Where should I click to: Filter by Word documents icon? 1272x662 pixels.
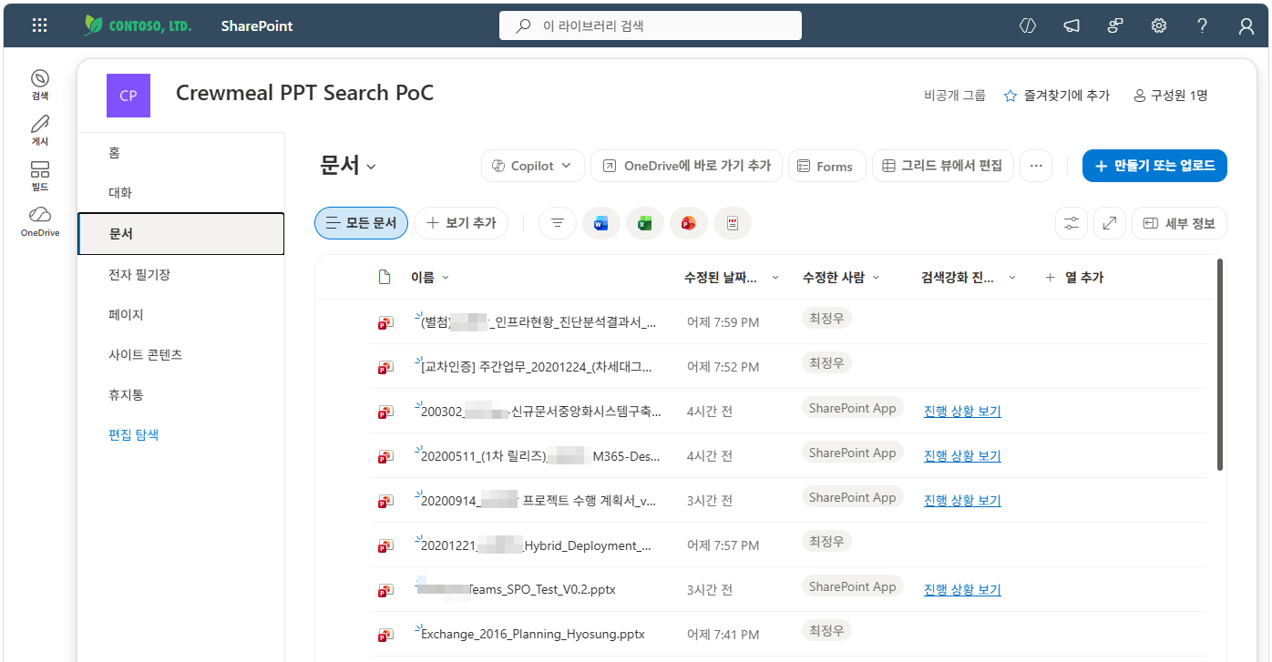601,223
